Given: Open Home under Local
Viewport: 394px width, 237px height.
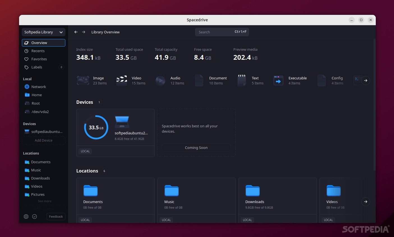Looking at the screenshot, I should (43, 95).
